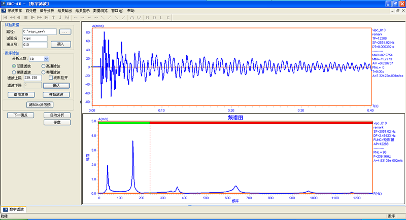This screenshot has width=406, height=220.
Task: Click the up arrow toolbar icon
Action: 54,17
